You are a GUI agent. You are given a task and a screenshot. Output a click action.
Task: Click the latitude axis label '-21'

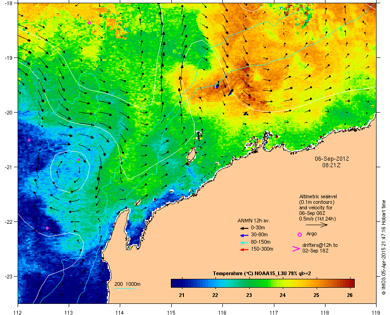pyautogui.click(x=9, y=167)
